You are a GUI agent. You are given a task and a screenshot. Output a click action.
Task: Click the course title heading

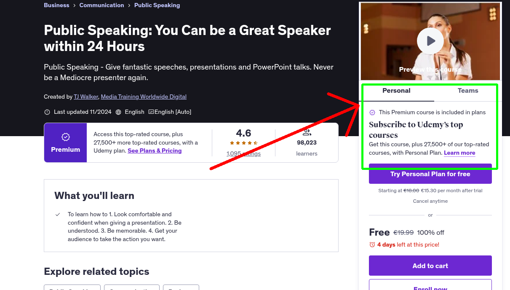click(187, 38)
